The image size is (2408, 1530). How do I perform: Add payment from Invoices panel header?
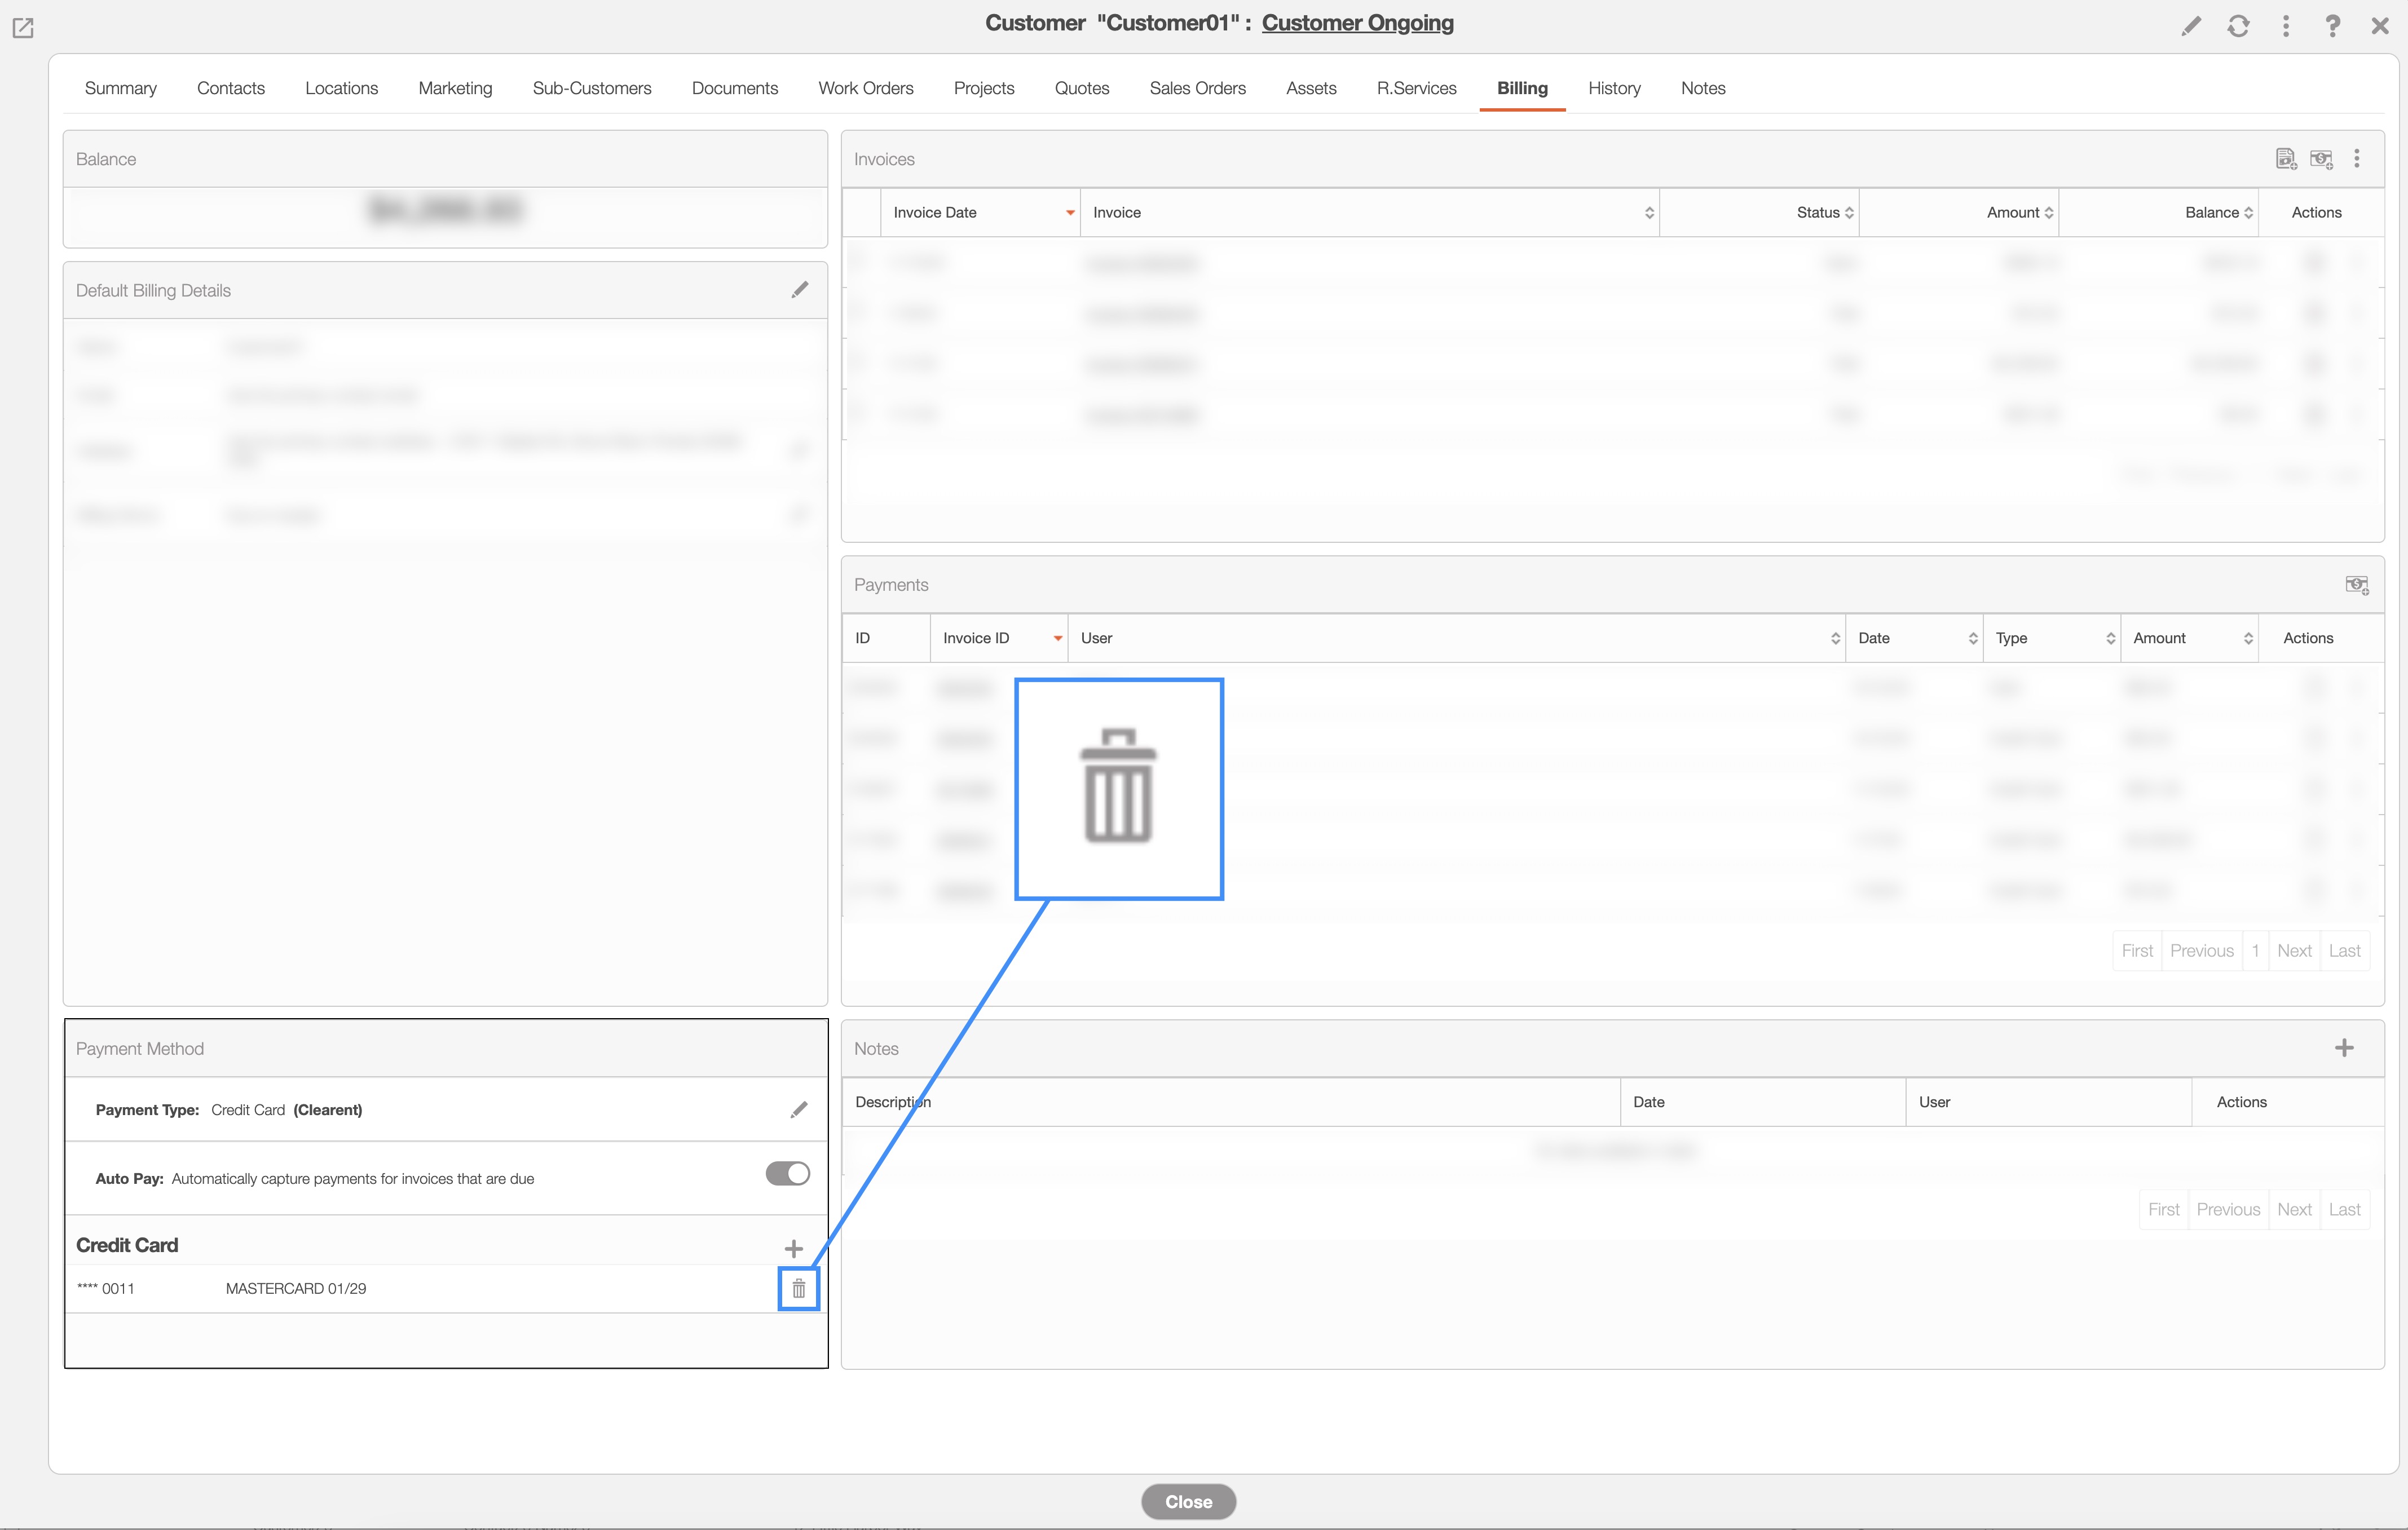tap(2321, 159)
